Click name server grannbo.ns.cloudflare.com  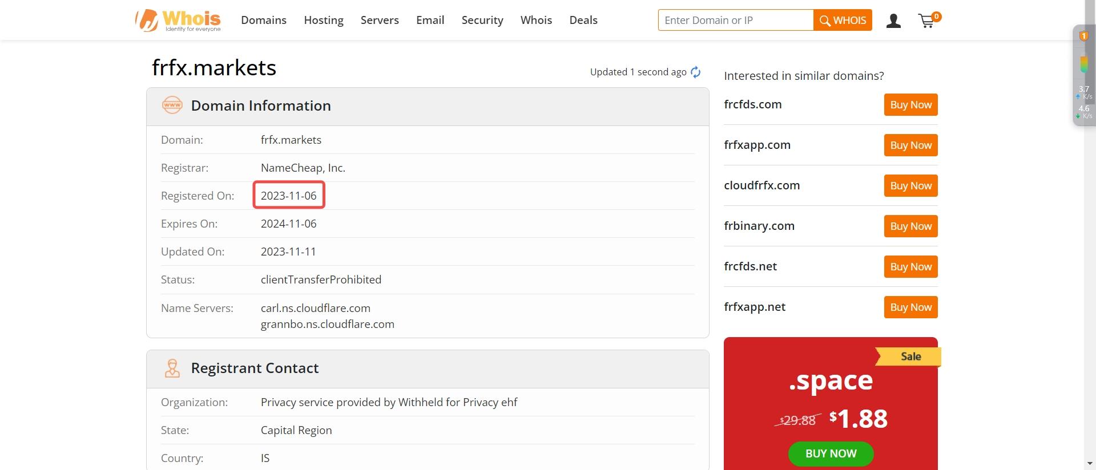pyautogui.click(x=328, y=324)
